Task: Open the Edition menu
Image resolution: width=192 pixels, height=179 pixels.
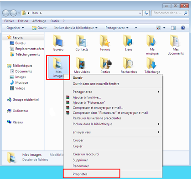Action: tap(23, 21)
